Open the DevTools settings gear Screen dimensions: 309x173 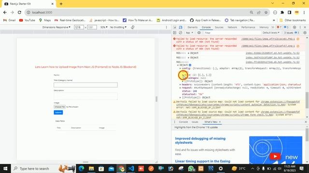coord(295,27)
